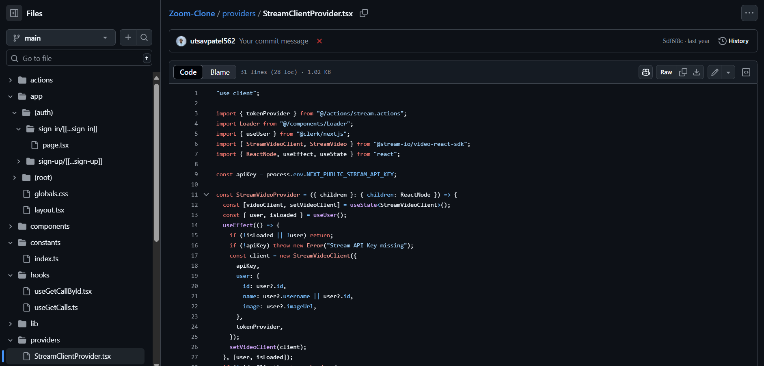The image size is (764, 366).
Task: Expand the components folder chevron
Action: point(11,226)
